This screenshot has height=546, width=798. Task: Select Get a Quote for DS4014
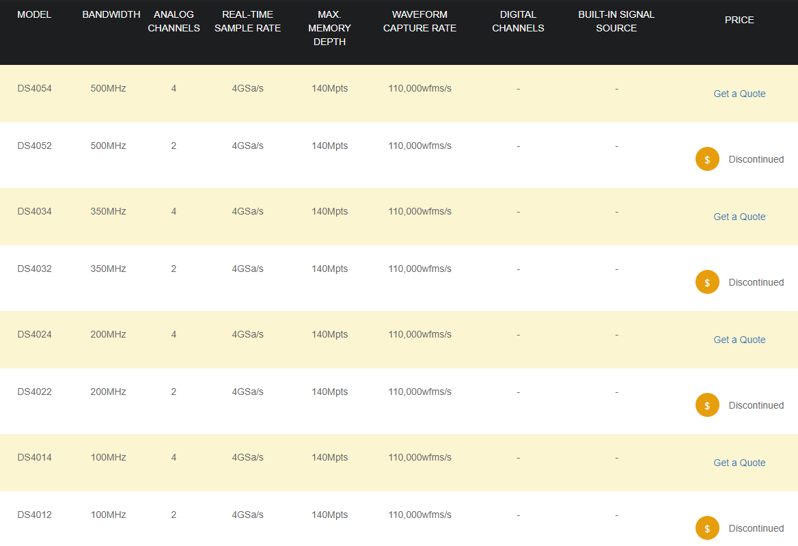pos(739,463)
